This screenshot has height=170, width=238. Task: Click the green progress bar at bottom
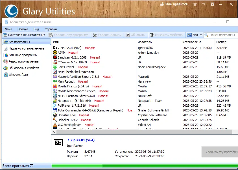145,166
